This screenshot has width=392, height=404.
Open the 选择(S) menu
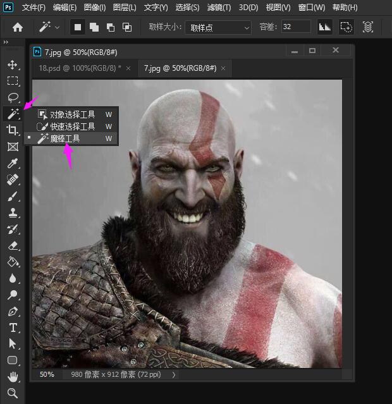(x=187, y=8)
